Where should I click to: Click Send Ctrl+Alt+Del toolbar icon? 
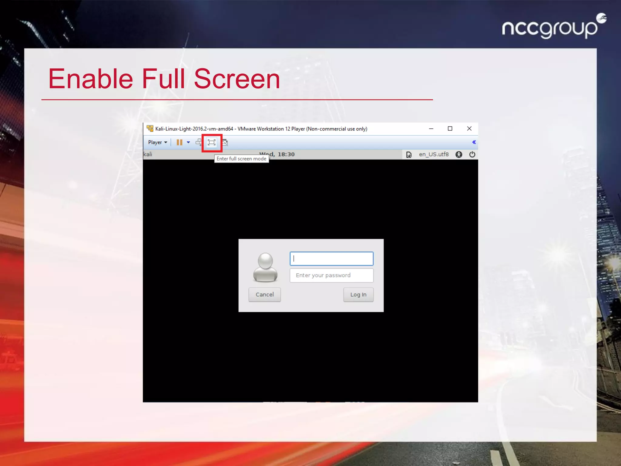tap(199, 142)
